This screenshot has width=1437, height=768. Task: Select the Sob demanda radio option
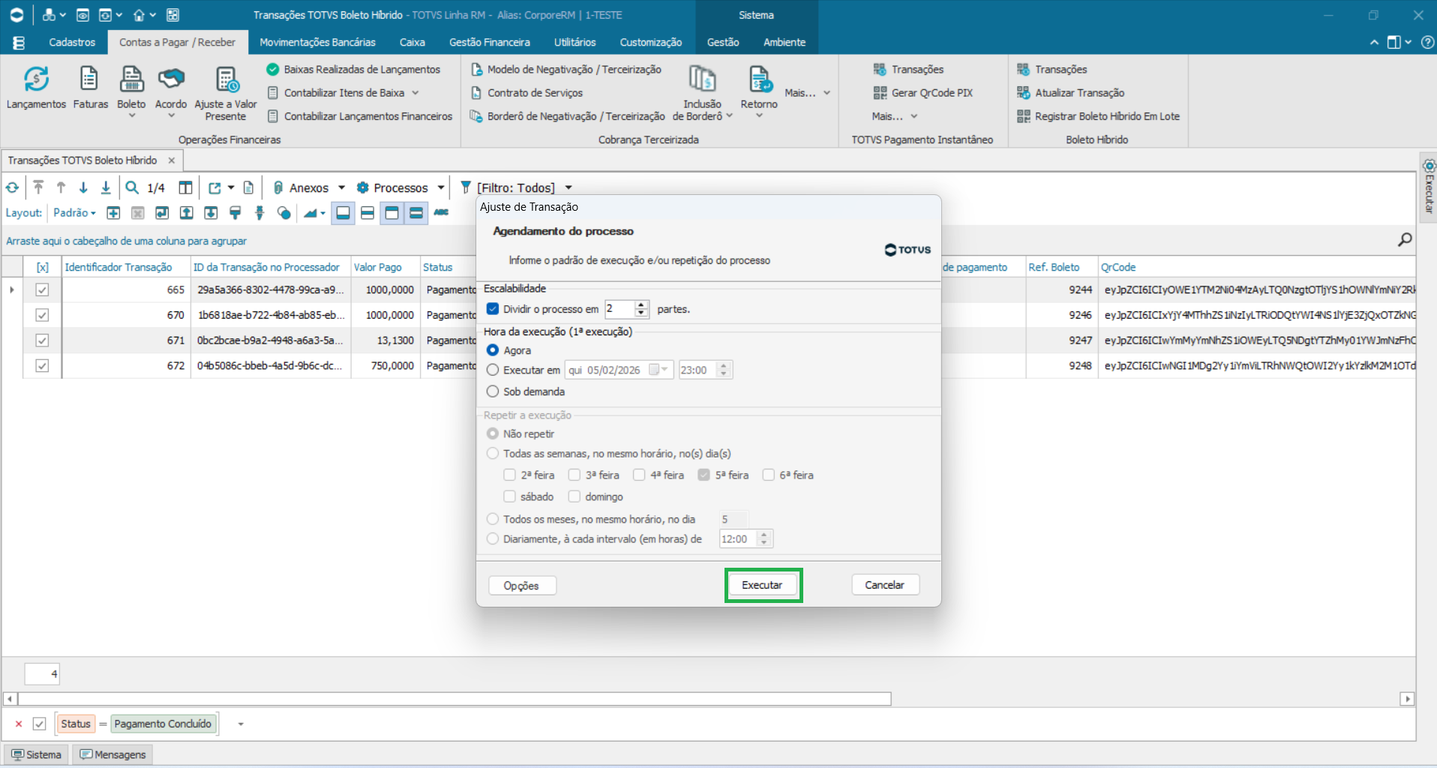click(493, 391)
